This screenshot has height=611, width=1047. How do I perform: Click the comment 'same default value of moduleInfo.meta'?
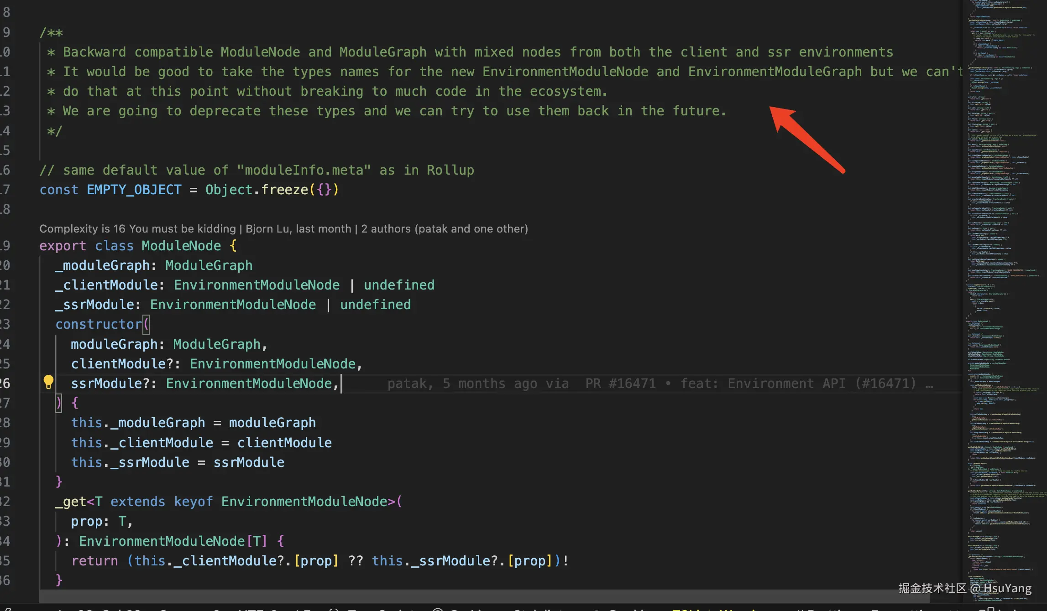257,170
